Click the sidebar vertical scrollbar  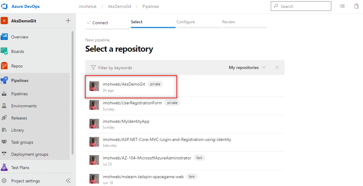point(72,92)
